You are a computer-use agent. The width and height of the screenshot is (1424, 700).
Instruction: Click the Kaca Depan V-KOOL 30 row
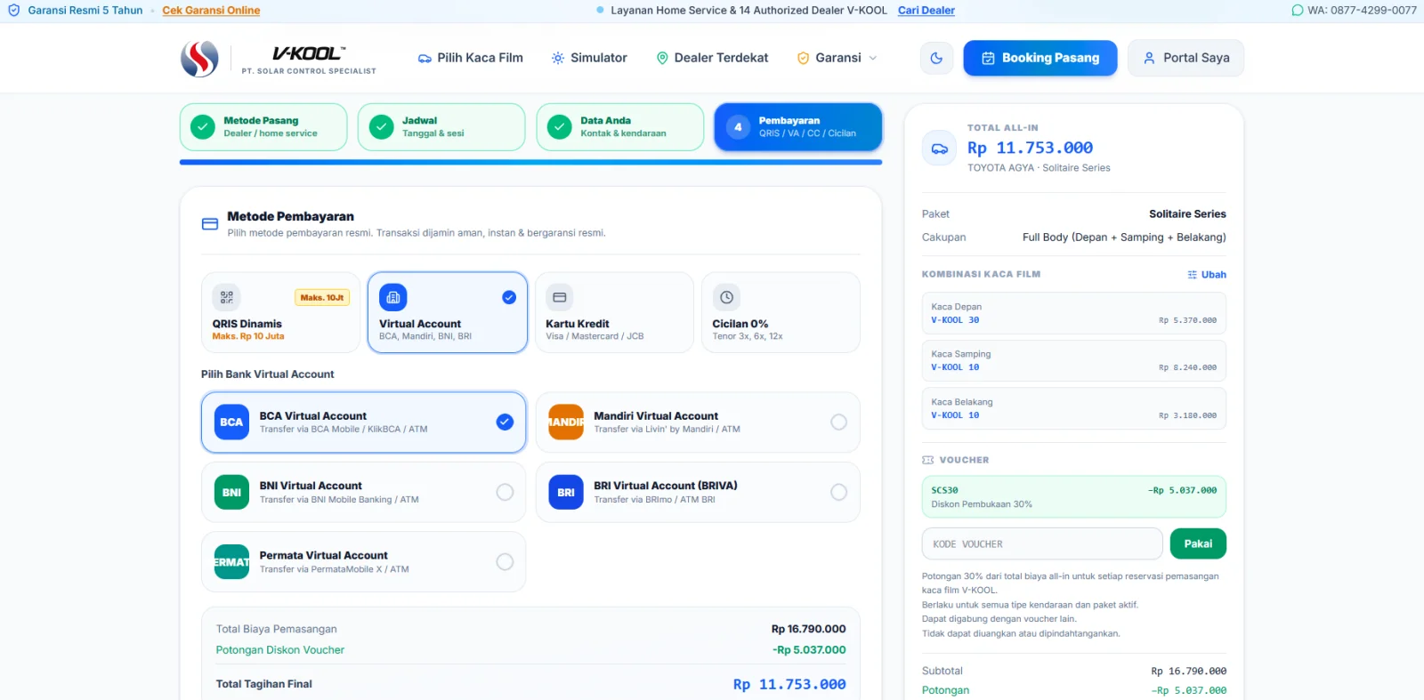1074,313
